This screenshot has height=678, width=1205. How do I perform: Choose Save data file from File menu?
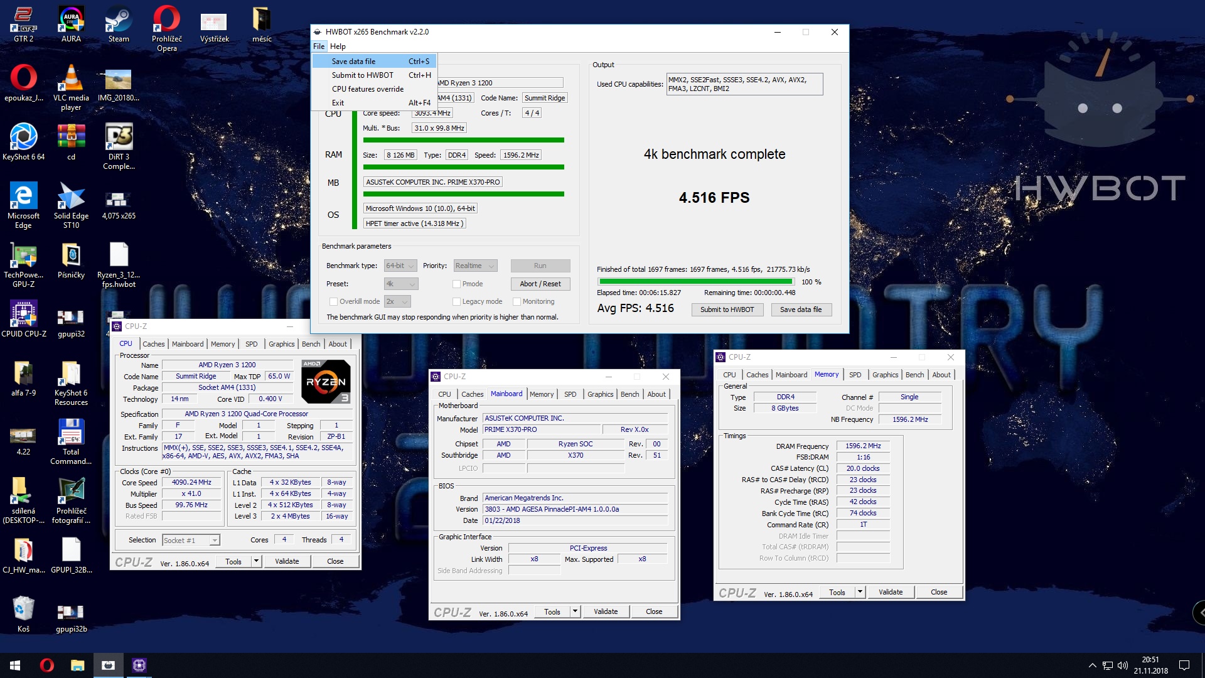(x=375, y=61)
